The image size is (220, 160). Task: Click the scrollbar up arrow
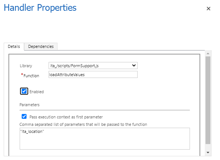[x=208, y=53]
